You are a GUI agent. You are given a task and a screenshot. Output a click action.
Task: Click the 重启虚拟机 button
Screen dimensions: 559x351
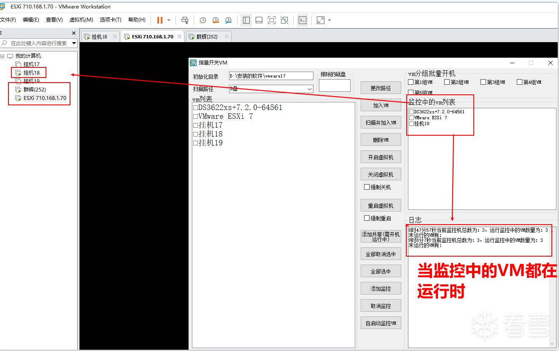click(x=381, y=206)
